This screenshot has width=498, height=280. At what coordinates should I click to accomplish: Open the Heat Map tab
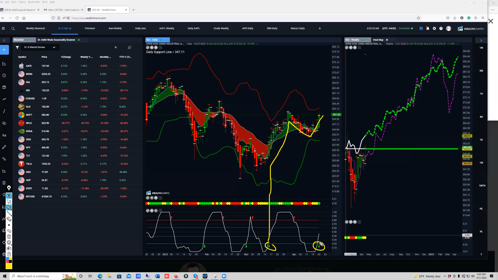pyautogui.click(x=378, y=40)
